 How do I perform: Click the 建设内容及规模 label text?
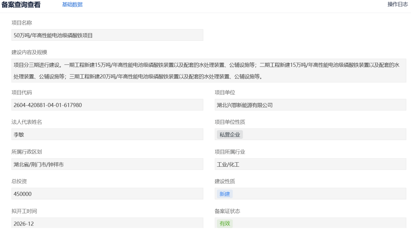click(29, 52)
